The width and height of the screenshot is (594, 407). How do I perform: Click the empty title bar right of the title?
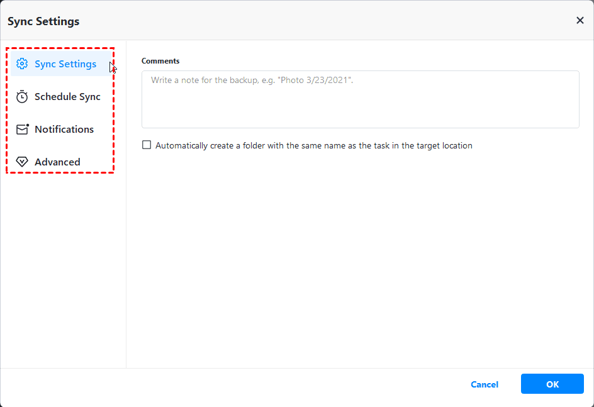[x=315, y=21]
